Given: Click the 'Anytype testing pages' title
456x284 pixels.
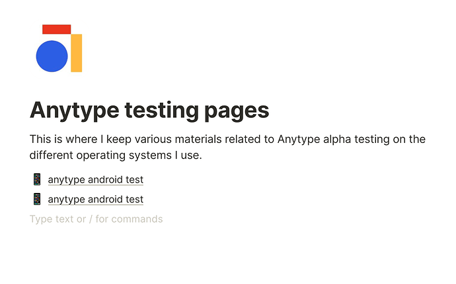Looking at the screenshot, I should pyautogui.click(x=149, y=111).
